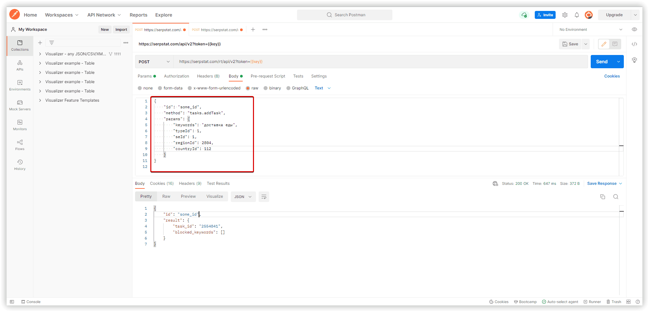
Task: Open the Monitors sidebar panel
Action: tap(20, 125)
